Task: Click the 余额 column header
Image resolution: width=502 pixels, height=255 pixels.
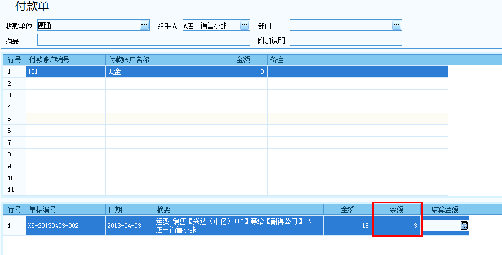Action: click(397, 209)
